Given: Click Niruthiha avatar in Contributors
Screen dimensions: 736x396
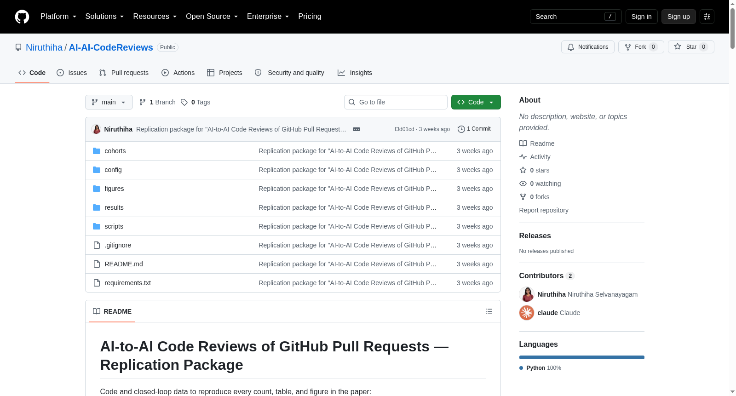Looking at the screenshot, I should pos(527,294).
